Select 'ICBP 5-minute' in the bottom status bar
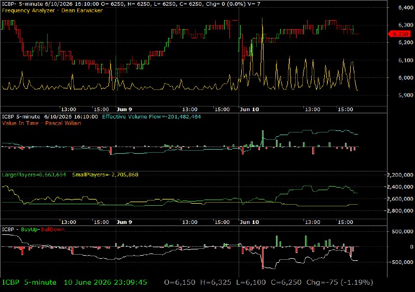 [29, 283]
